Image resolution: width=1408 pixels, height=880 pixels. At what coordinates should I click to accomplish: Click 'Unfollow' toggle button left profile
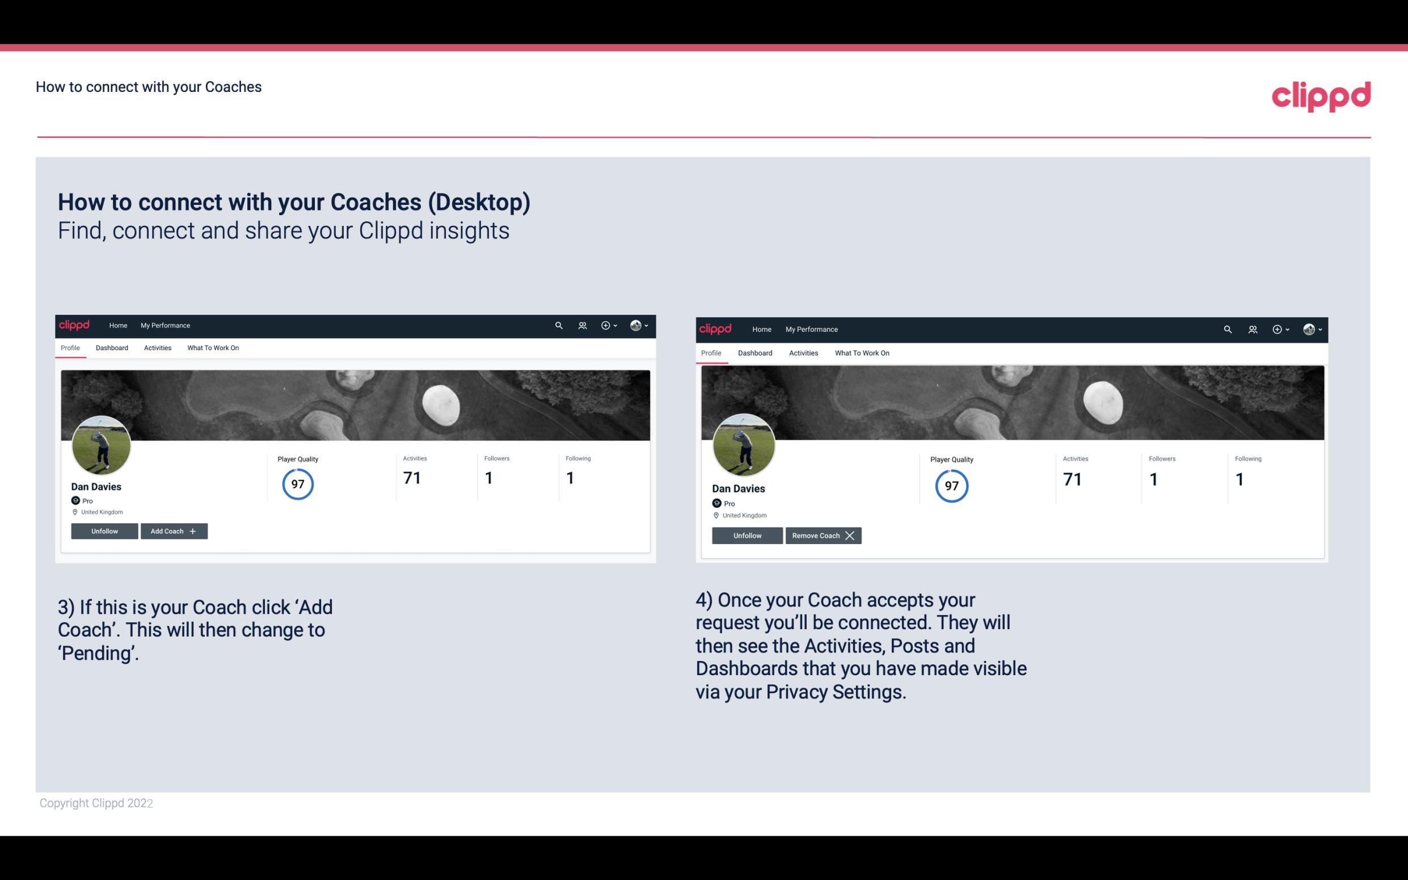click(104, 530)
